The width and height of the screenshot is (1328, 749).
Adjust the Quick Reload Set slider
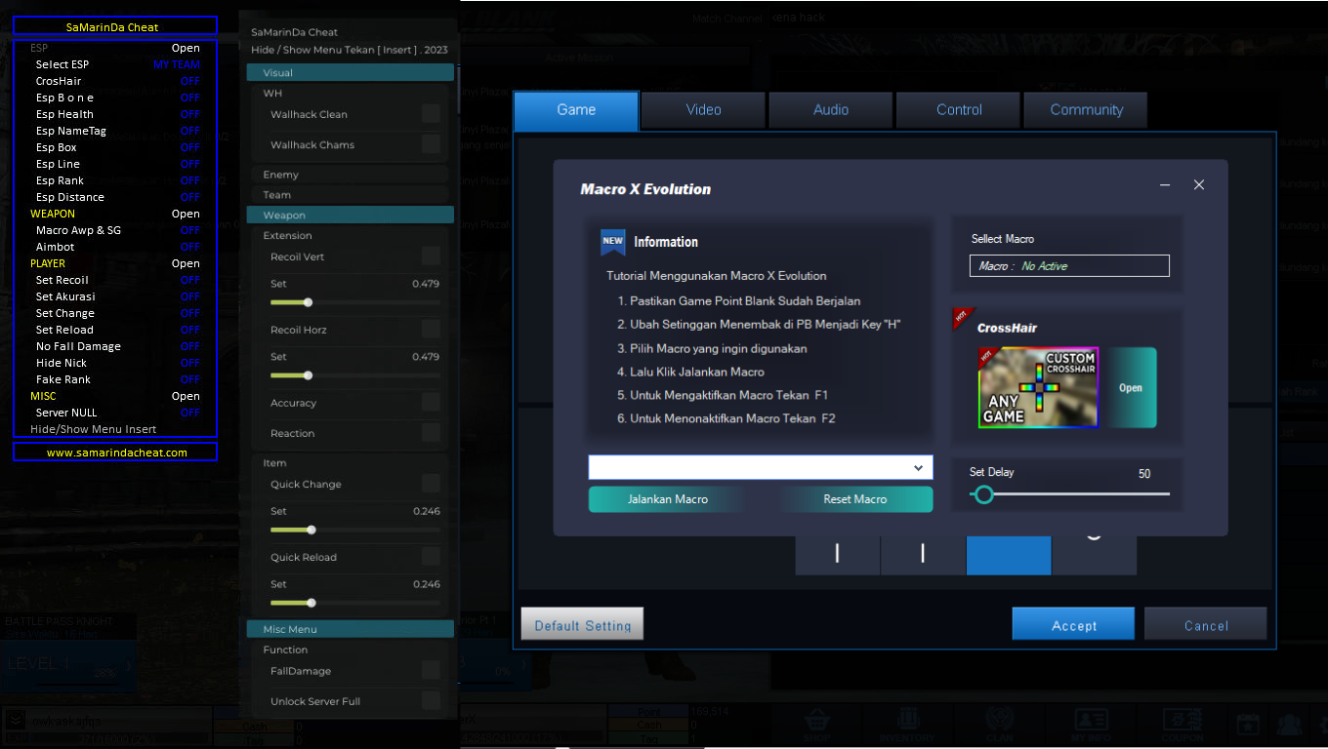click(354, 603)
